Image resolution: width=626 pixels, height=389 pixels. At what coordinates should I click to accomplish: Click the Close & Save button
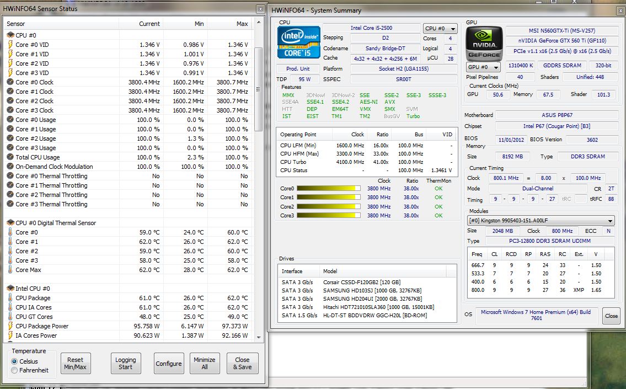[242, 364]
